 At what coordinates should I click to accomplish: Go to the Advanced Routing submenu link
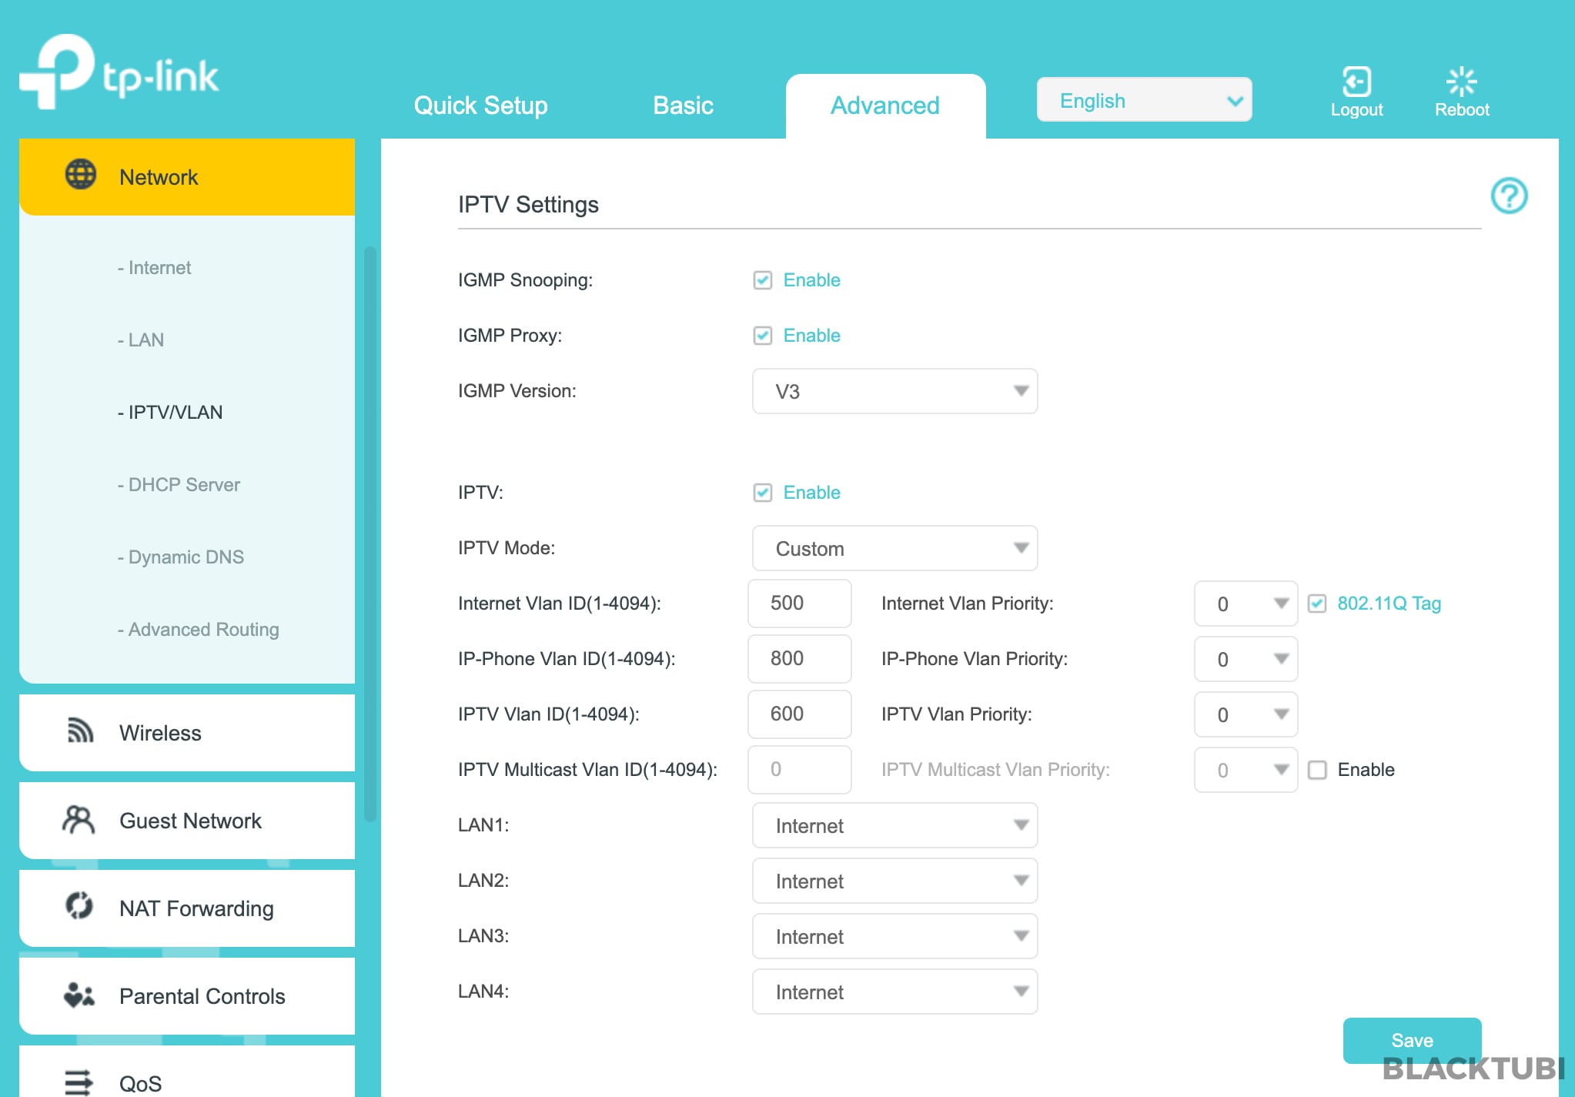tap(199, 630)
